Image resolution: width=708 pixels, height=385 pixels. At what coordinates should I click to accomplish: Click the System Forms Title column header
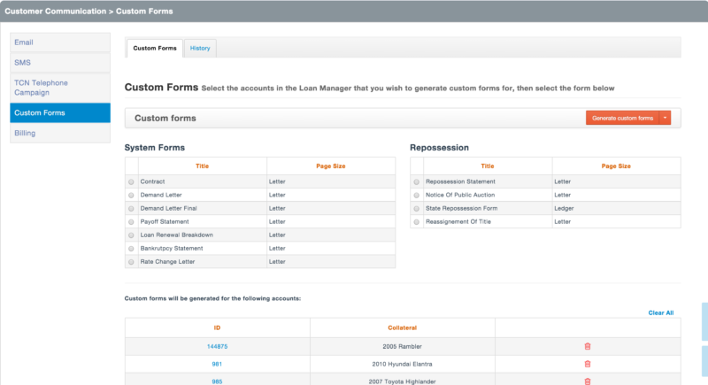point(203,166)
